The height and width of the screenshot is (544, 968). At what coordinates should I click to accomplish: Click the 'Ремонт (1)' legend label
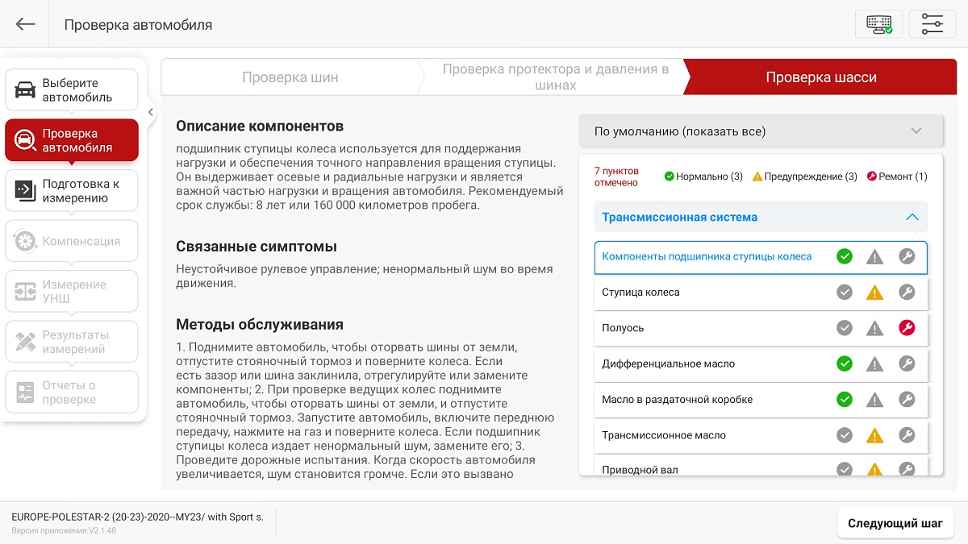click(x=903, y=176)
